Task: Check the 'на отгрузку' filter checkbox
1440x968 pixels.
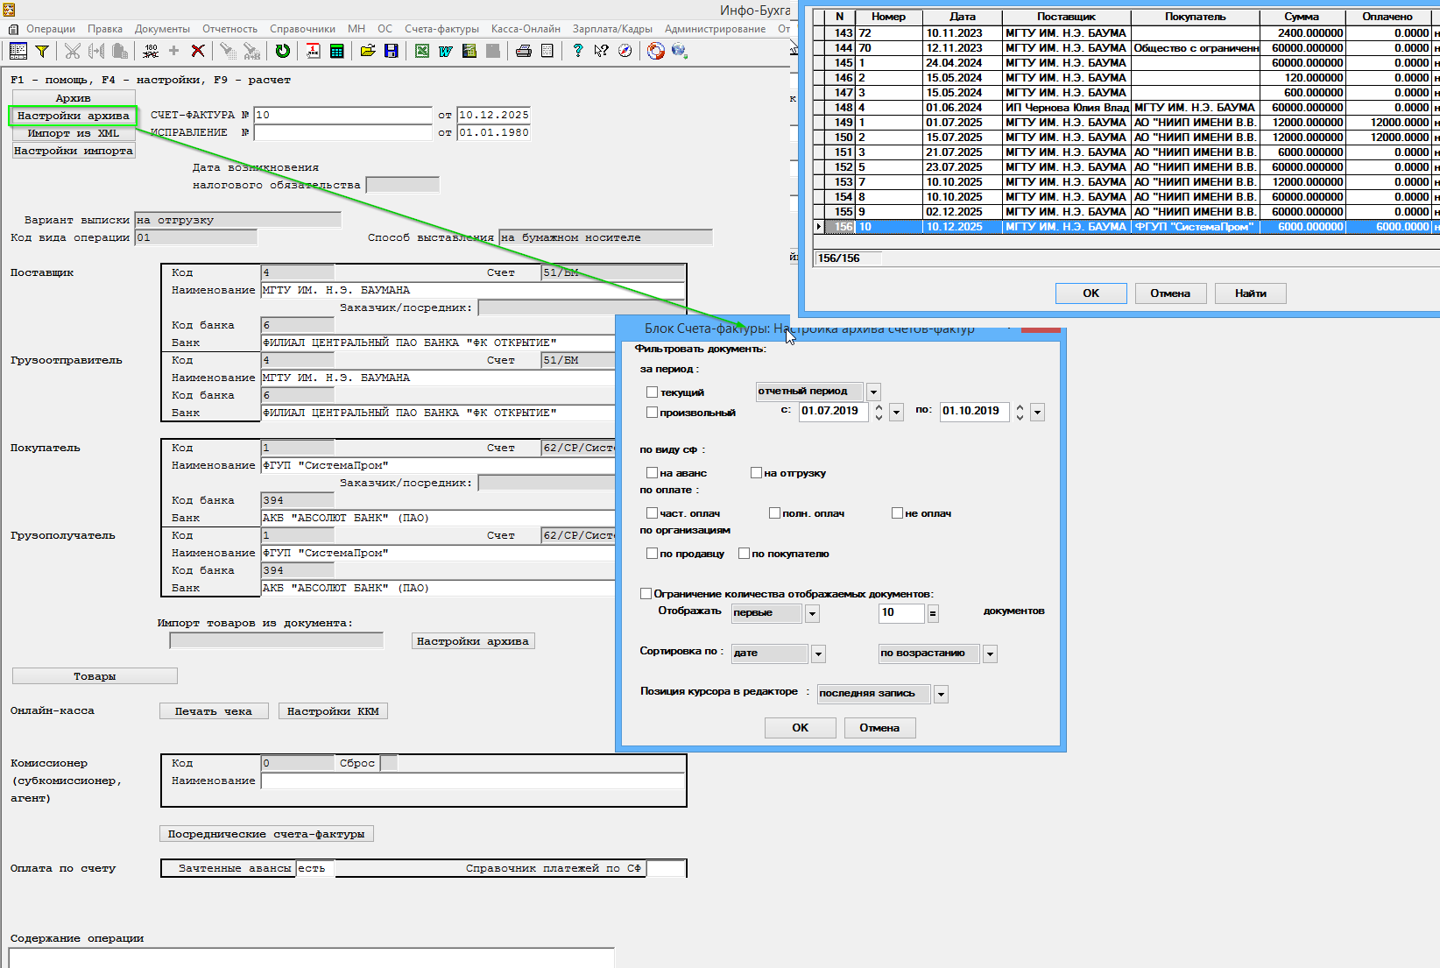Action: point(756,473)
